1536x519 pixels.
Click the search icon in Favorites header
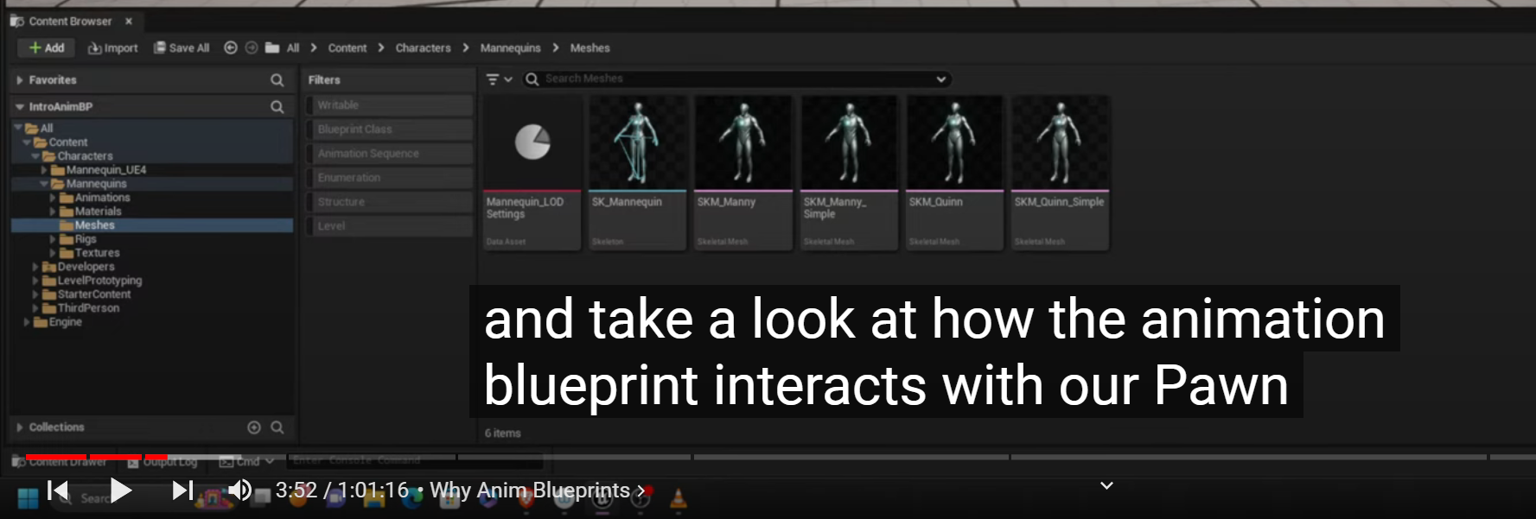pyautogui.click(x=277, y=80)
